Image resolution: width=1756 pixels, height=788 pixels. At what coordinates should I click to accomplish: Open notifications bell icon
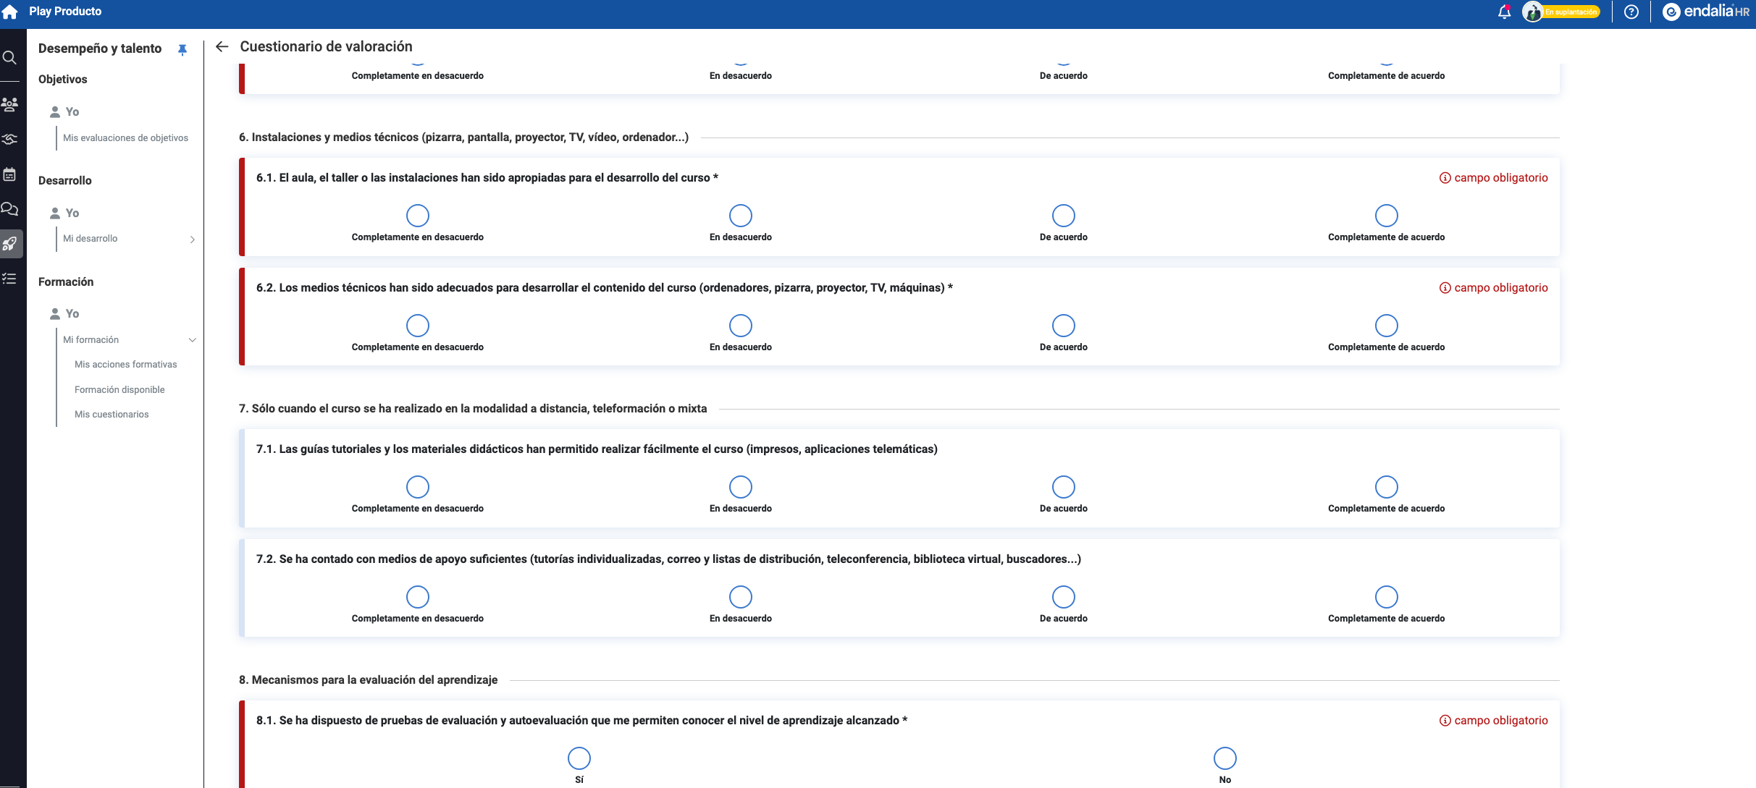(1504, 12)
